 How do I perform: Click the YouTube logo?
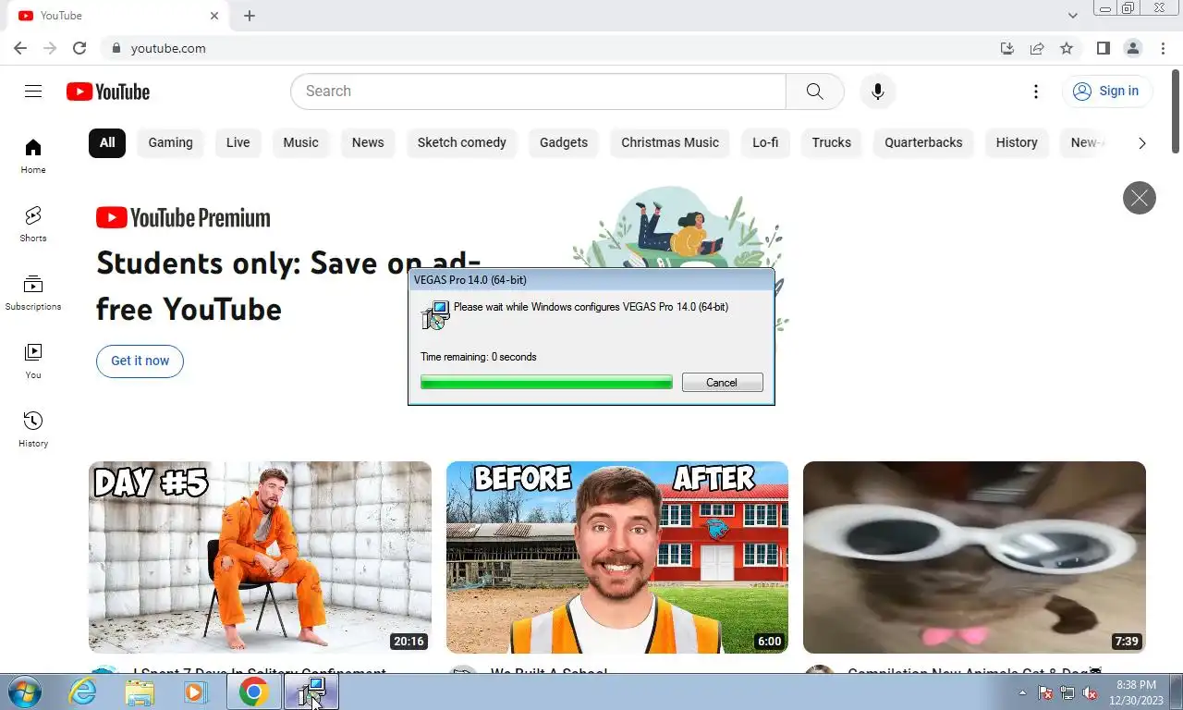(x=108, y=92)
